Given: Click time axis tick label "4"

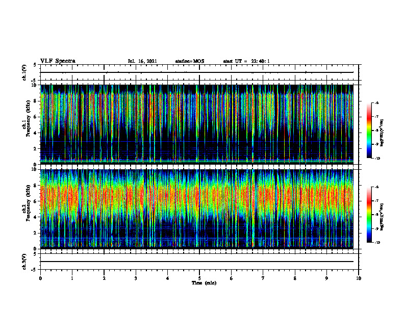Looking at the screenshot, I should point(168,278).
